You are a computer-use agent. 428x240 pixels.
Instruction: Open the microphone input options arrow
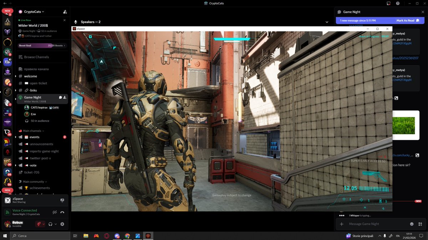pos(44,224)
